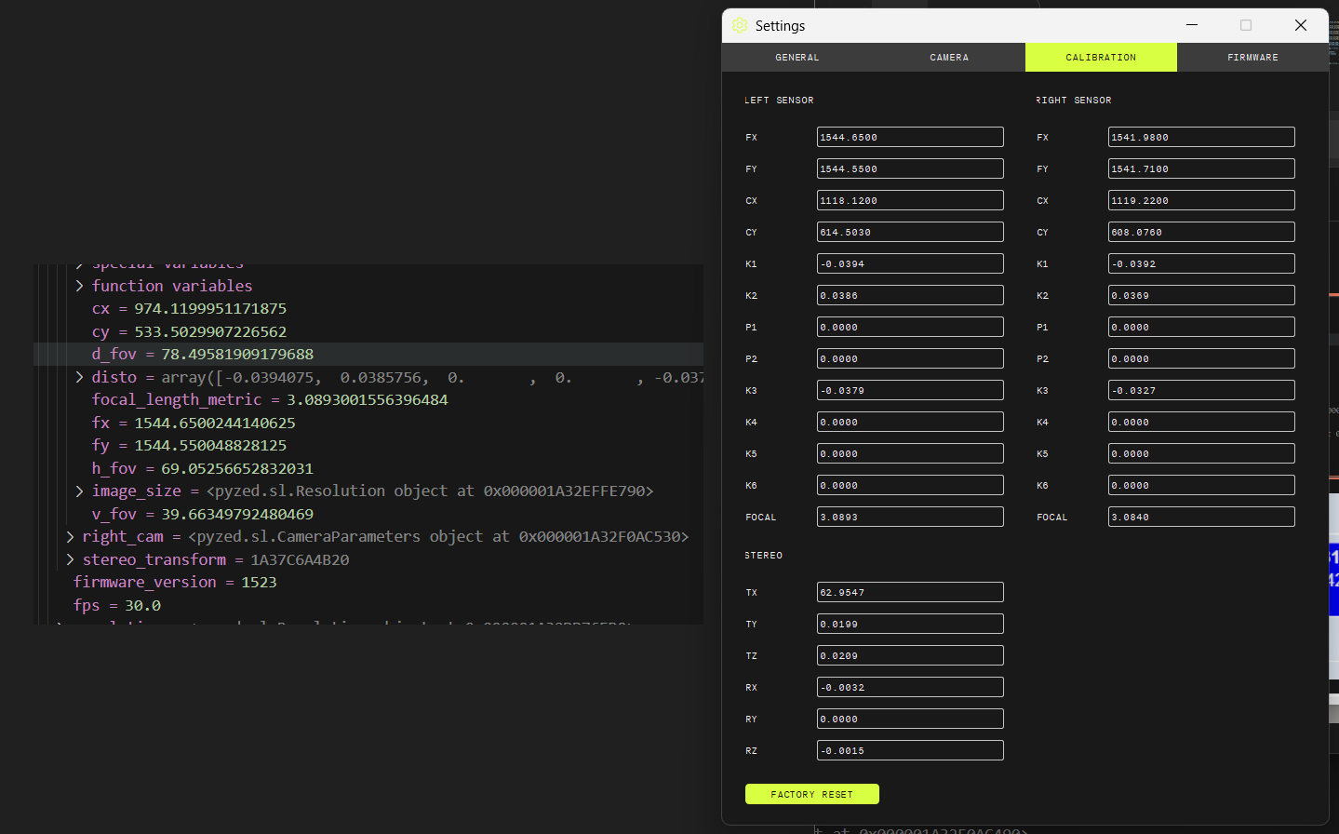Expand the right_cam CameraParameters entry
The height and width of the screenshot is (834, 1339).
pyautogui.click(x=70, y=536)
